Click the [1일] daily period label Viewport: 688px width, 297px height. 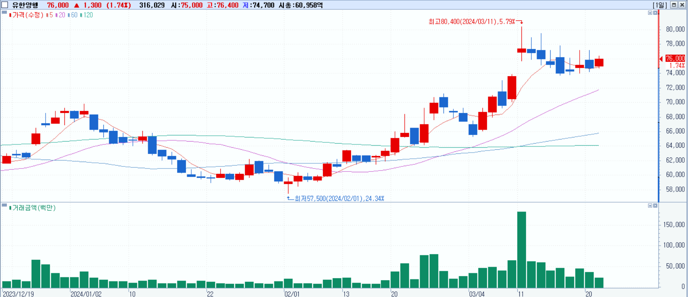point(660,5)
